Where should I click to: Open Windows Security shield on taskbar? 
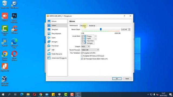pyautogui.click(x=59, y=95)
